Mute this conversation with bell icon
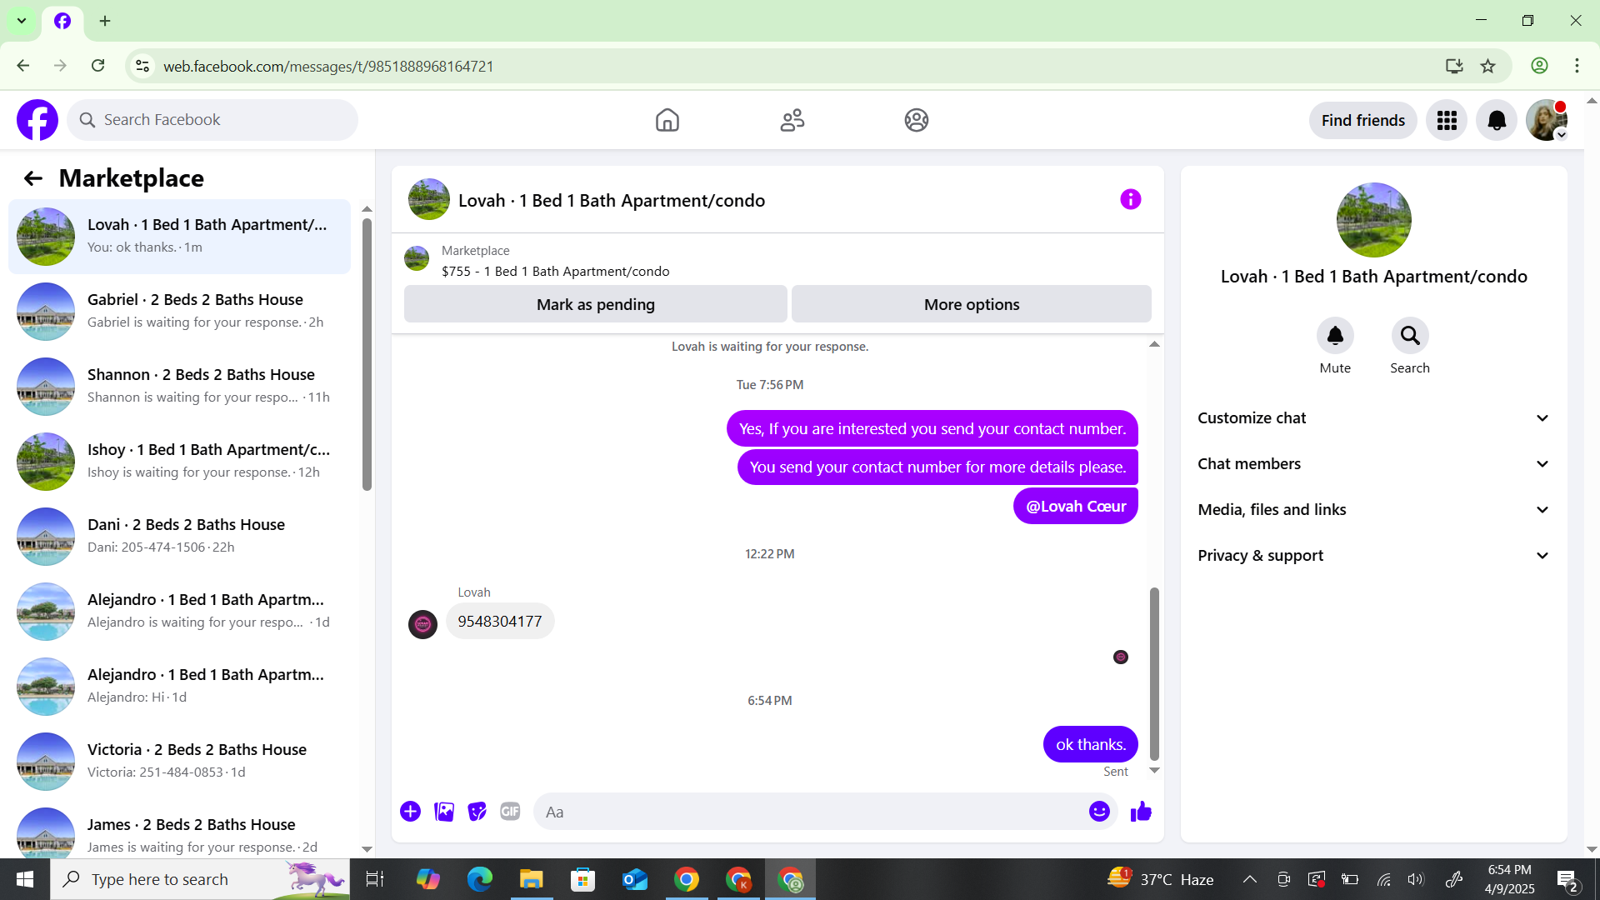Image resolution: width=1600 pixels, height=900 pixels. coord(1335,336)
